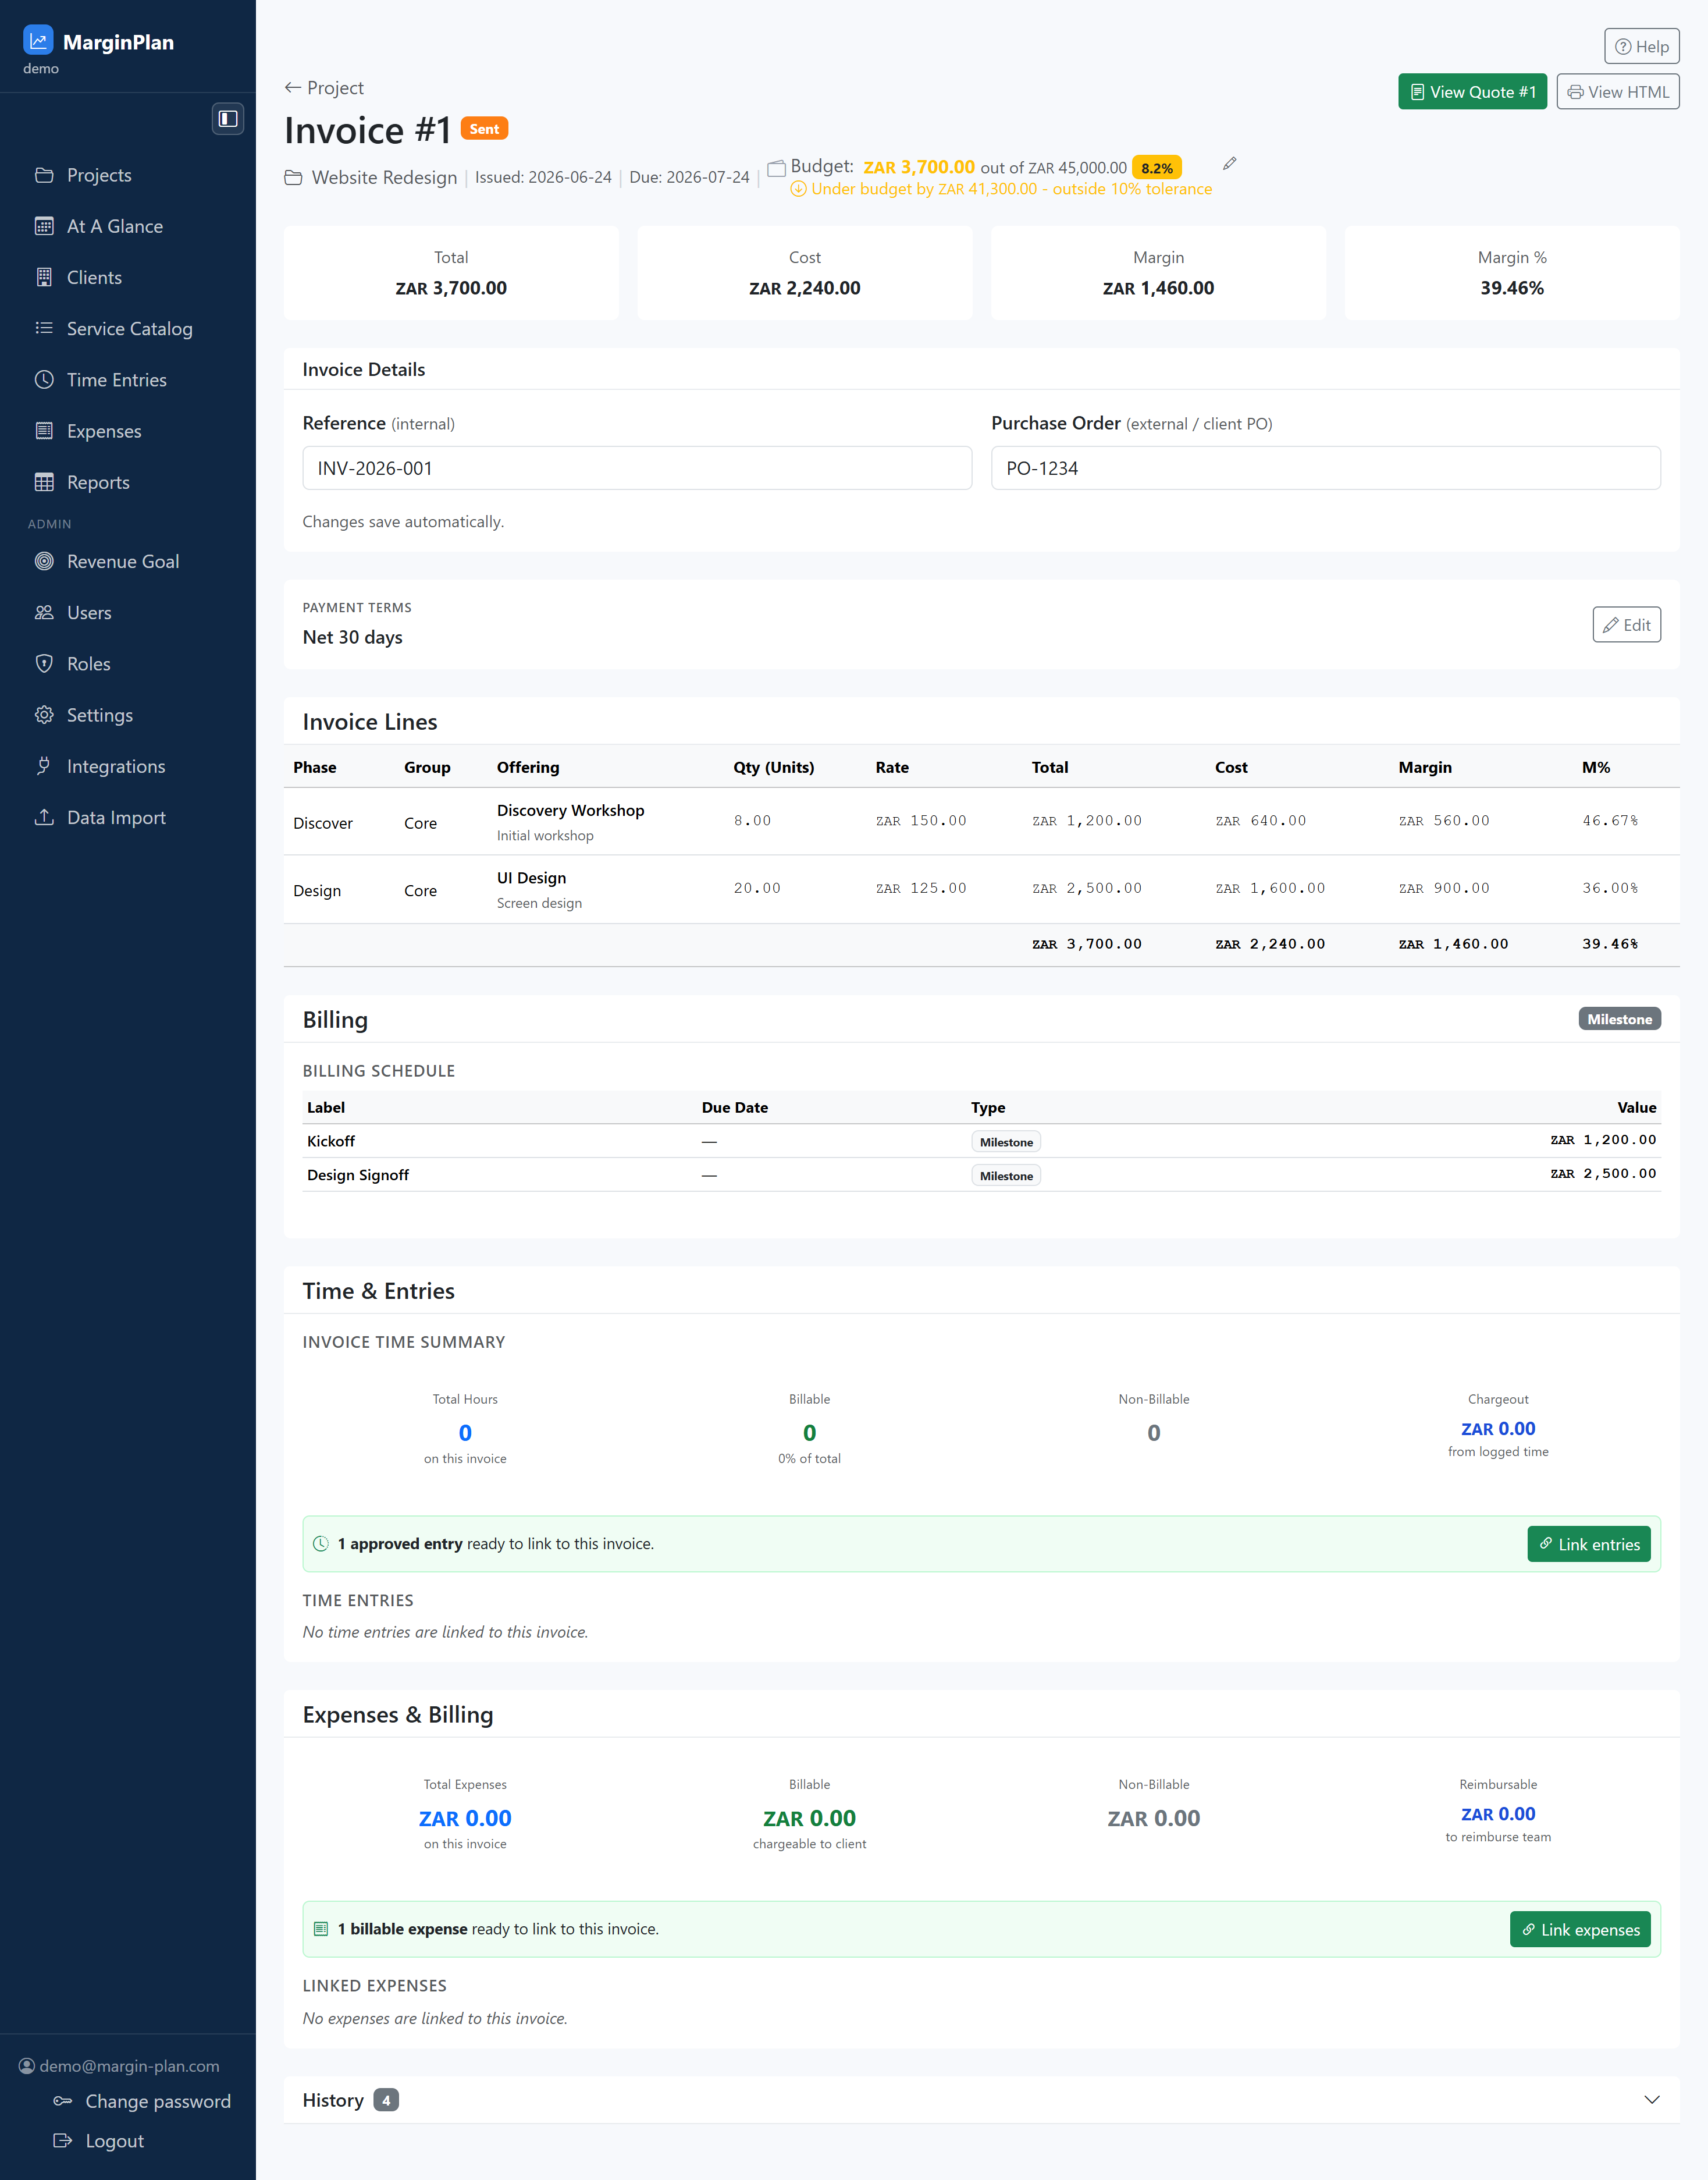Click the Change password key icon

point(62,2101)
